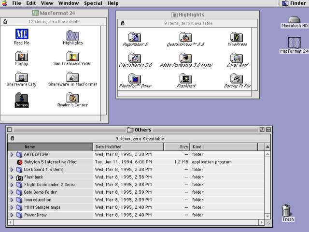Select the MHM Sample maps row name
309x232 pixels.
pyautogui.click(x=42, y=207)
